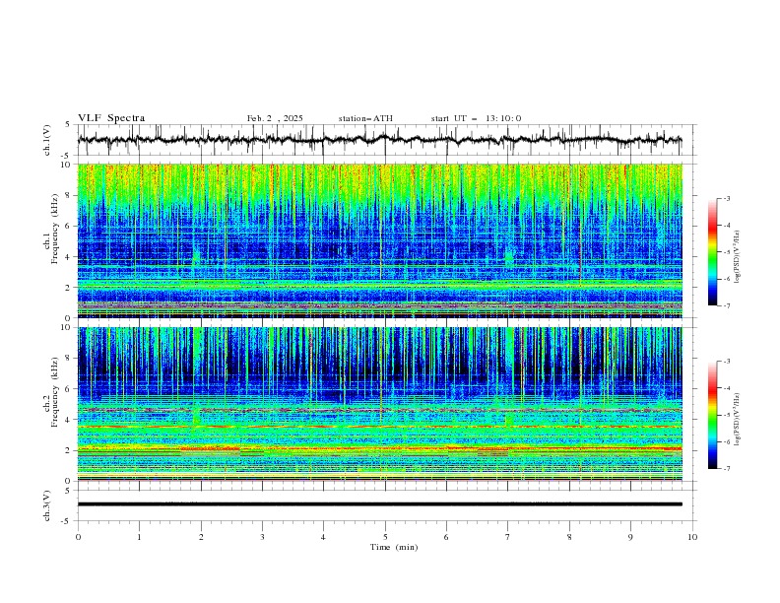Click time axis tick label "10"

click(692, 537)
